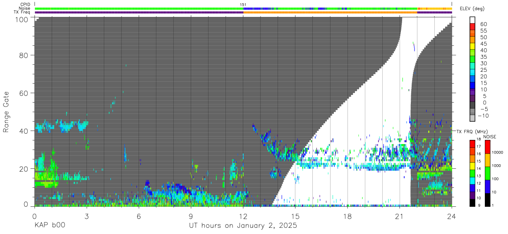Select the green and blue Noise status strip
This screenshot has width=508, height=234.
(243, 8)
